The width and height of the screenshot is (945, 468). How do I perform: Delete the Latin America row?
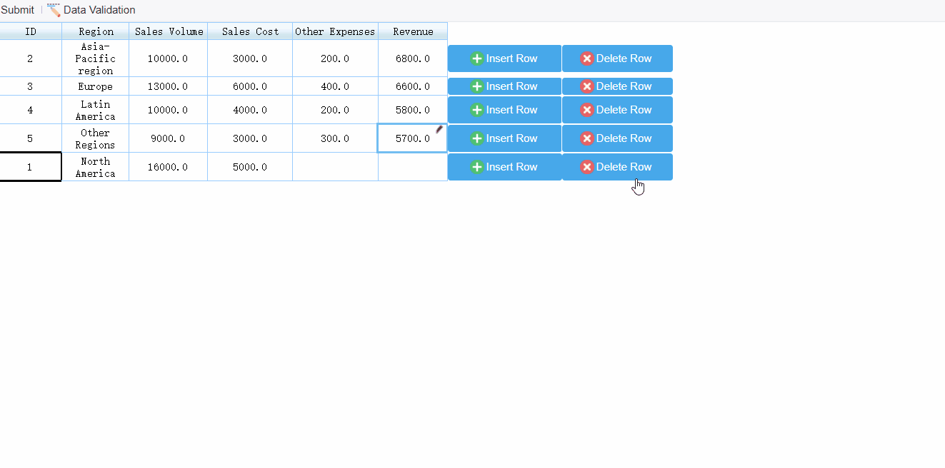pos(617,110)
